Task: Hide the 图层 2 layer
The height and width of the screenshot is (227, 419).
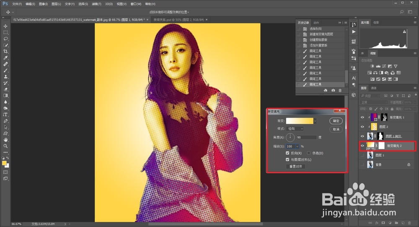Action: click(x=362, y=127)
